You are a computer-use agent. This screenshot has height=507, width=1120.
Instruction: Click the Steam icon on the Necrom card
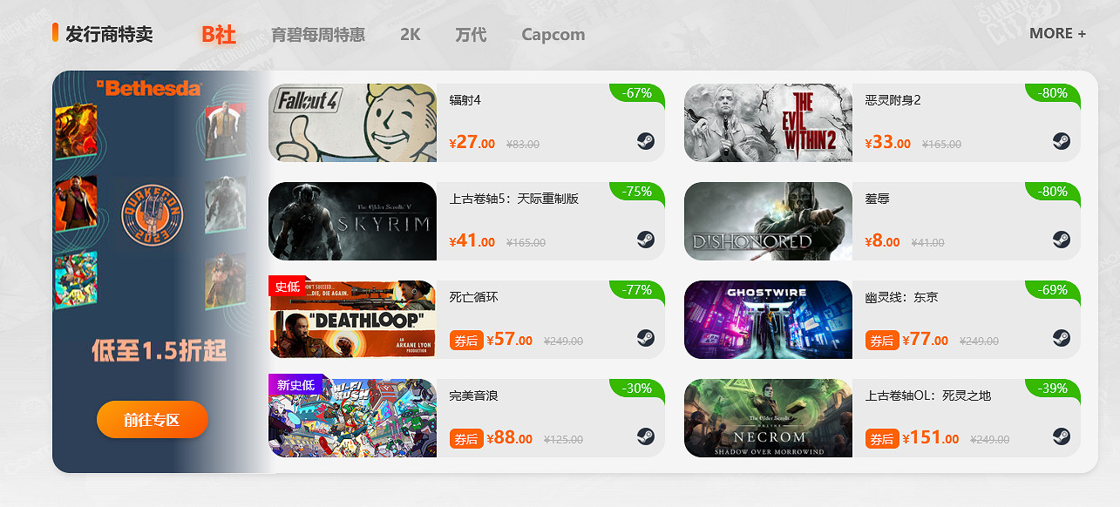1061,436
